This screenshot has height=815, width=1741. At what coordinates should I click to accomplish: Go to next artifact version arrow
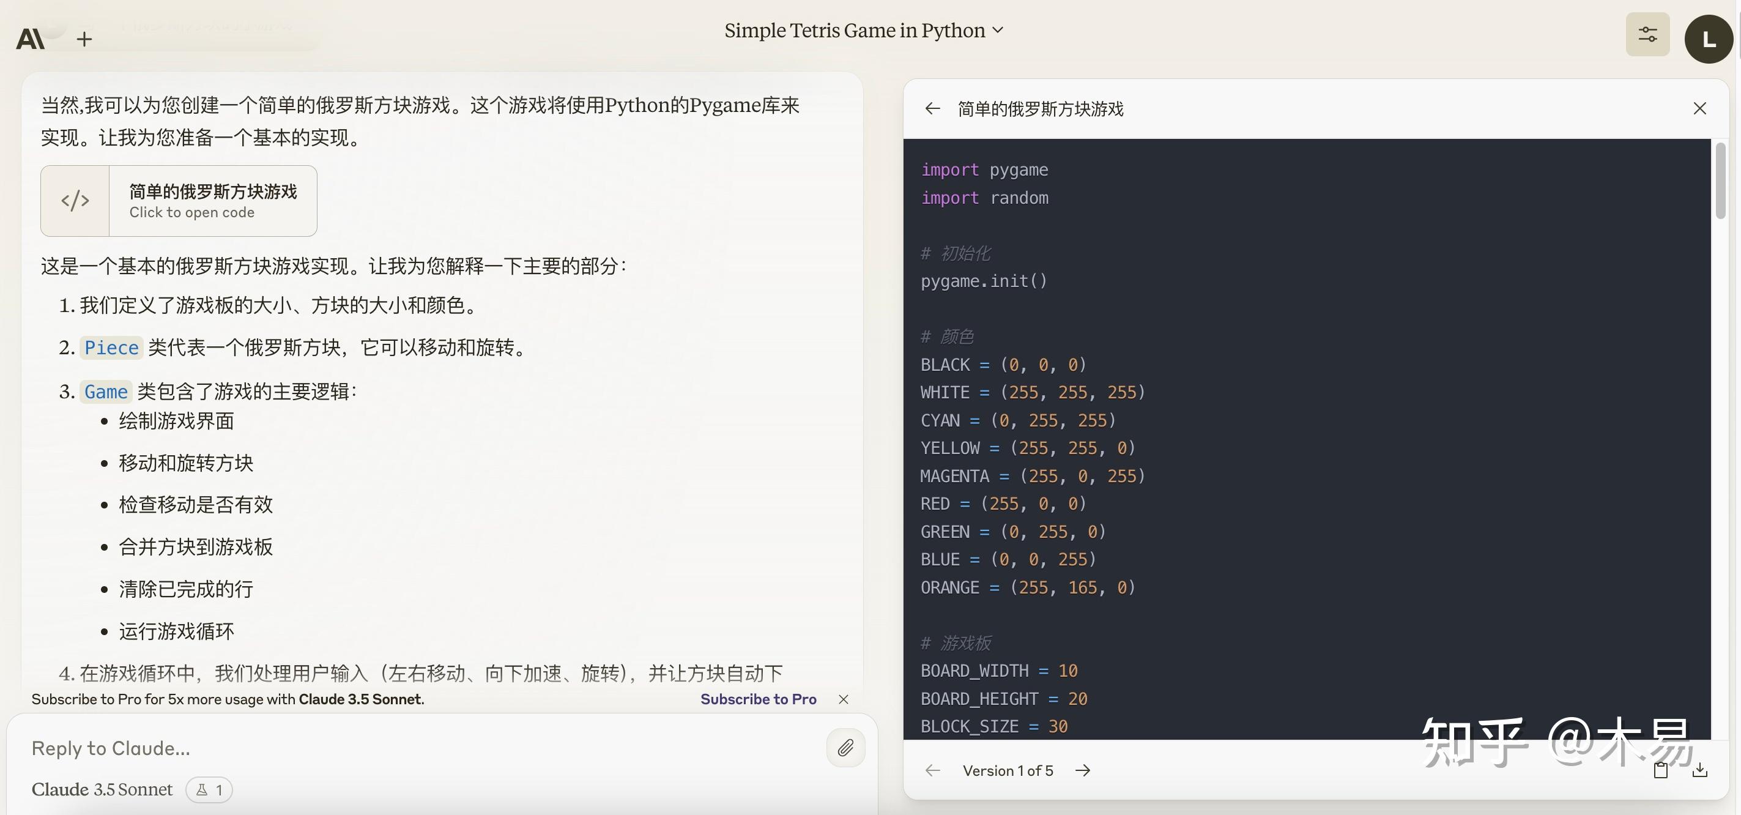tap(1083, 770)
